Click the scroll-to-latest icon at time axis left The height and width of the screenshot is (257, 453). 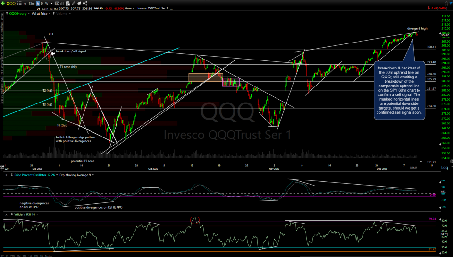tap(2, 167)
